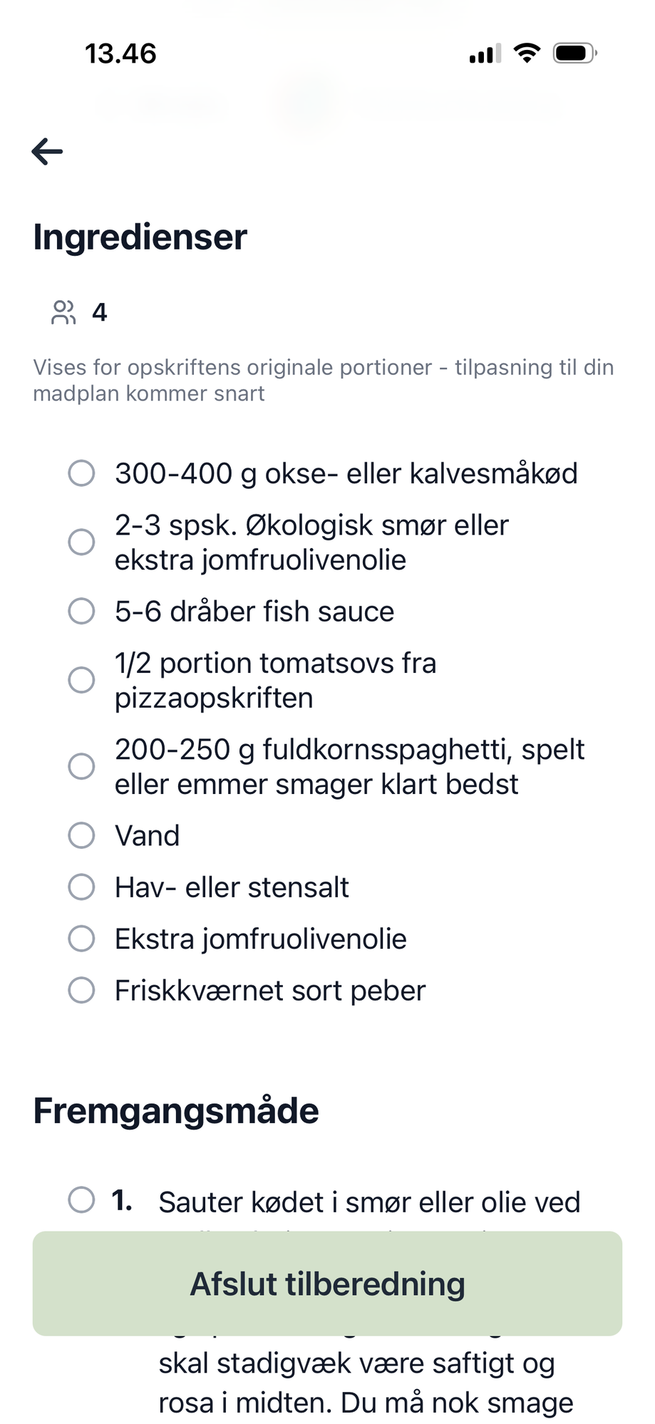Check off okse- eller kalvesmåkød ingredient

coord(81,473)
